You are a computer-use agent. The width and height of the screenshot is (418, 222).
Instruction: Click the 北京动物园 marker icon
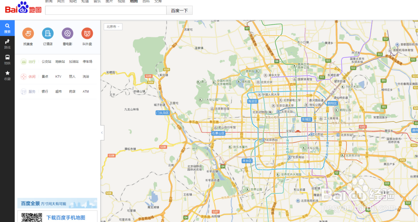point(270,112)
